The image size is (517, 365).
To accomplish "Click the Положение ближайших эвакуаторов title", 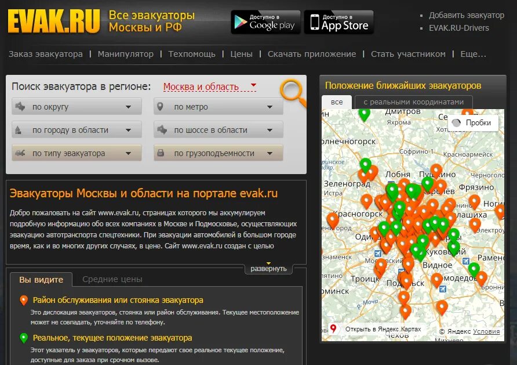I will (x=403, y=85).
